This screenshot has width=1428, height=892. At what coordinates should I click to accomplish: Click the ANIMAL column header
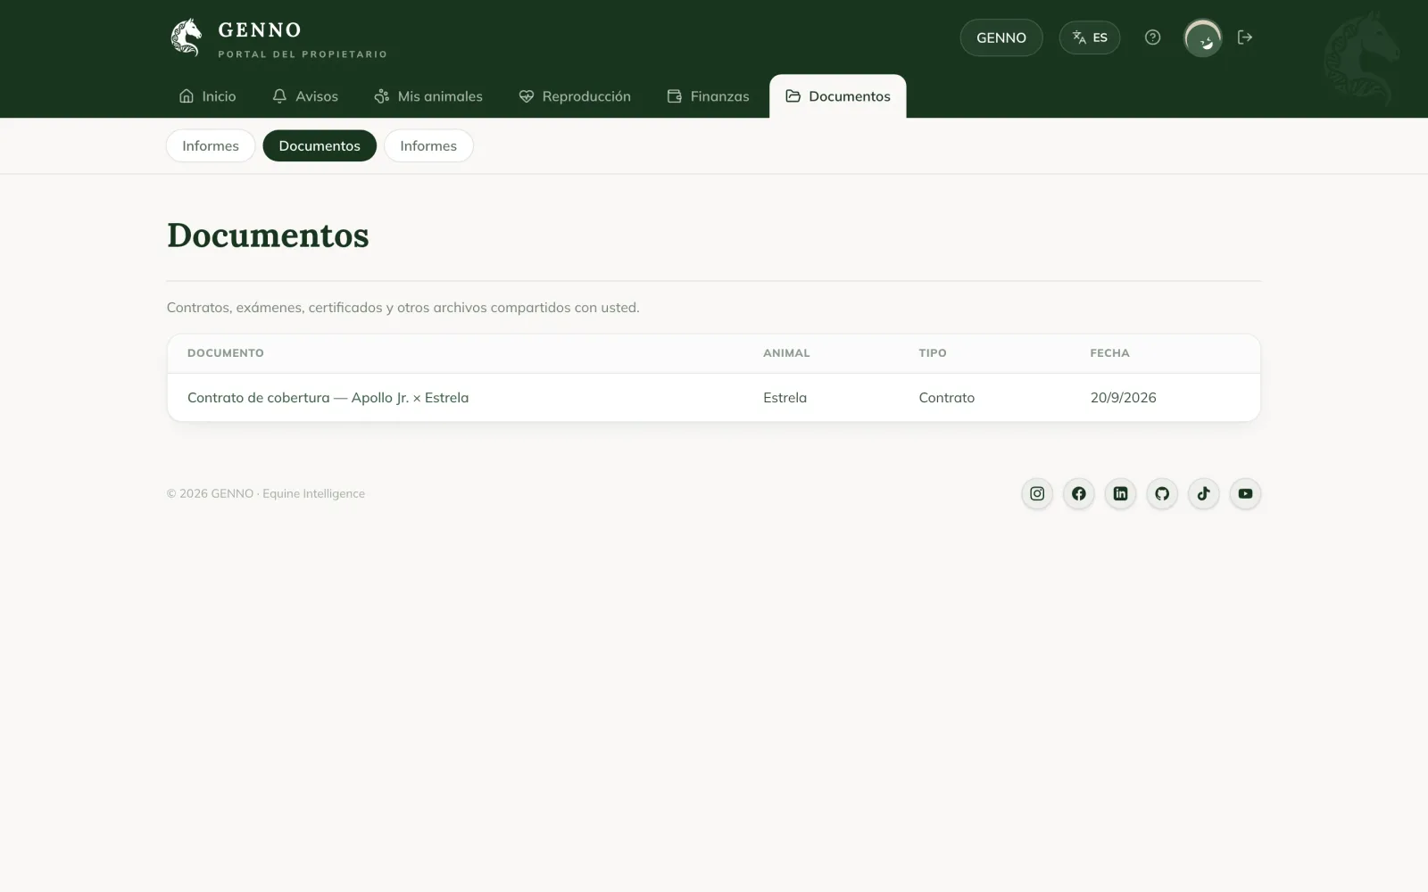(786, 353)
